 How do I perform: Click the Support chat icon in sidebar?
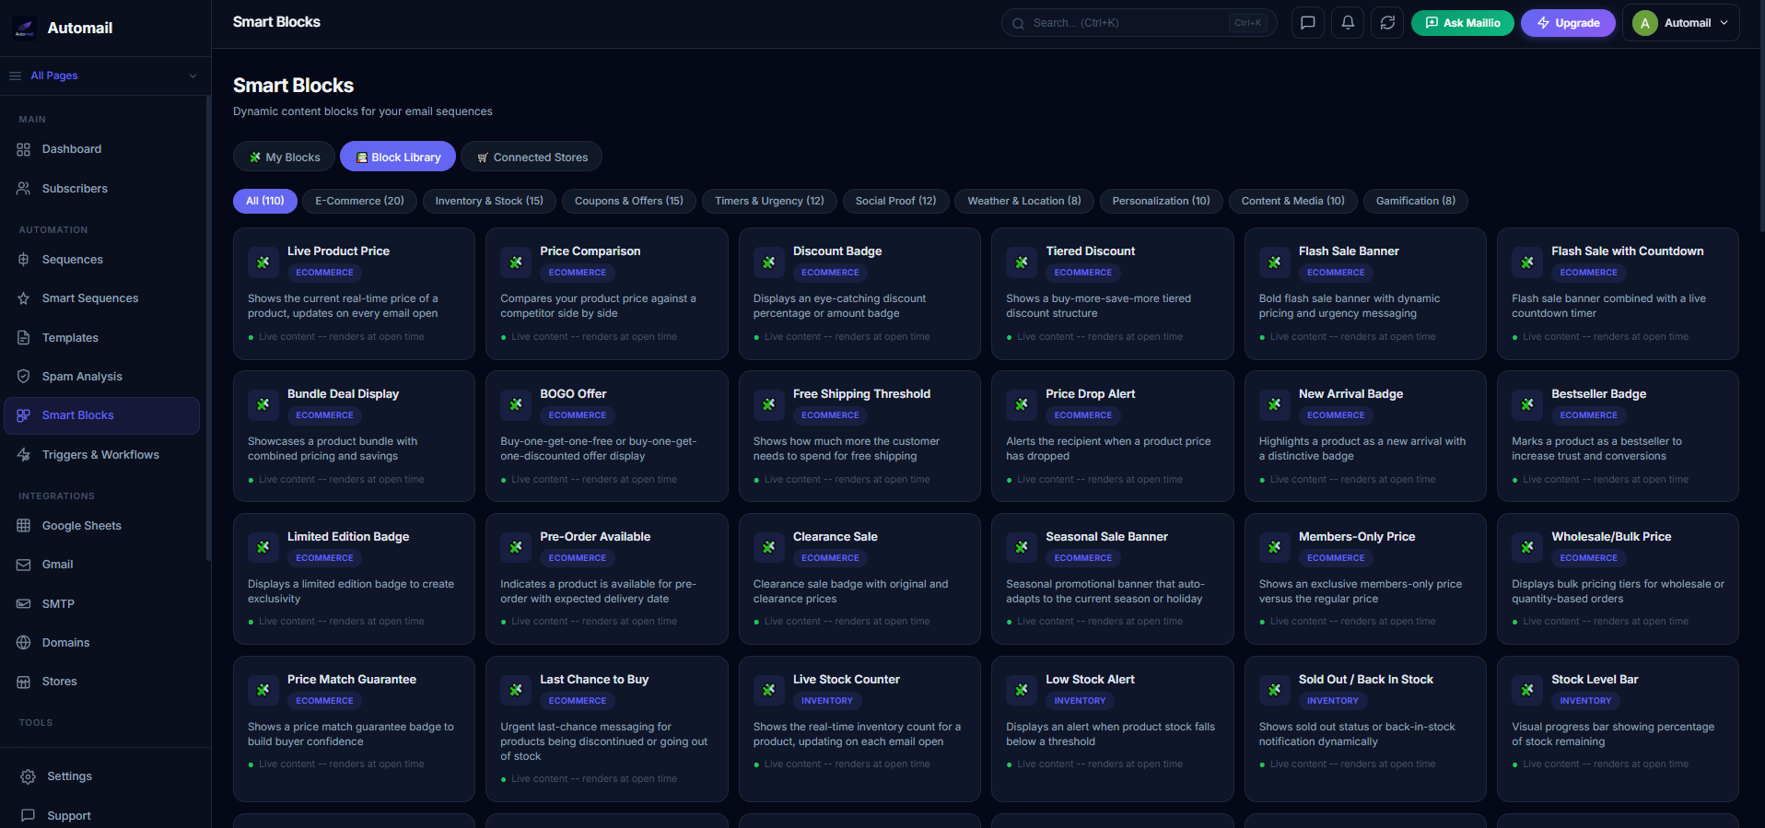pos(29,816)
